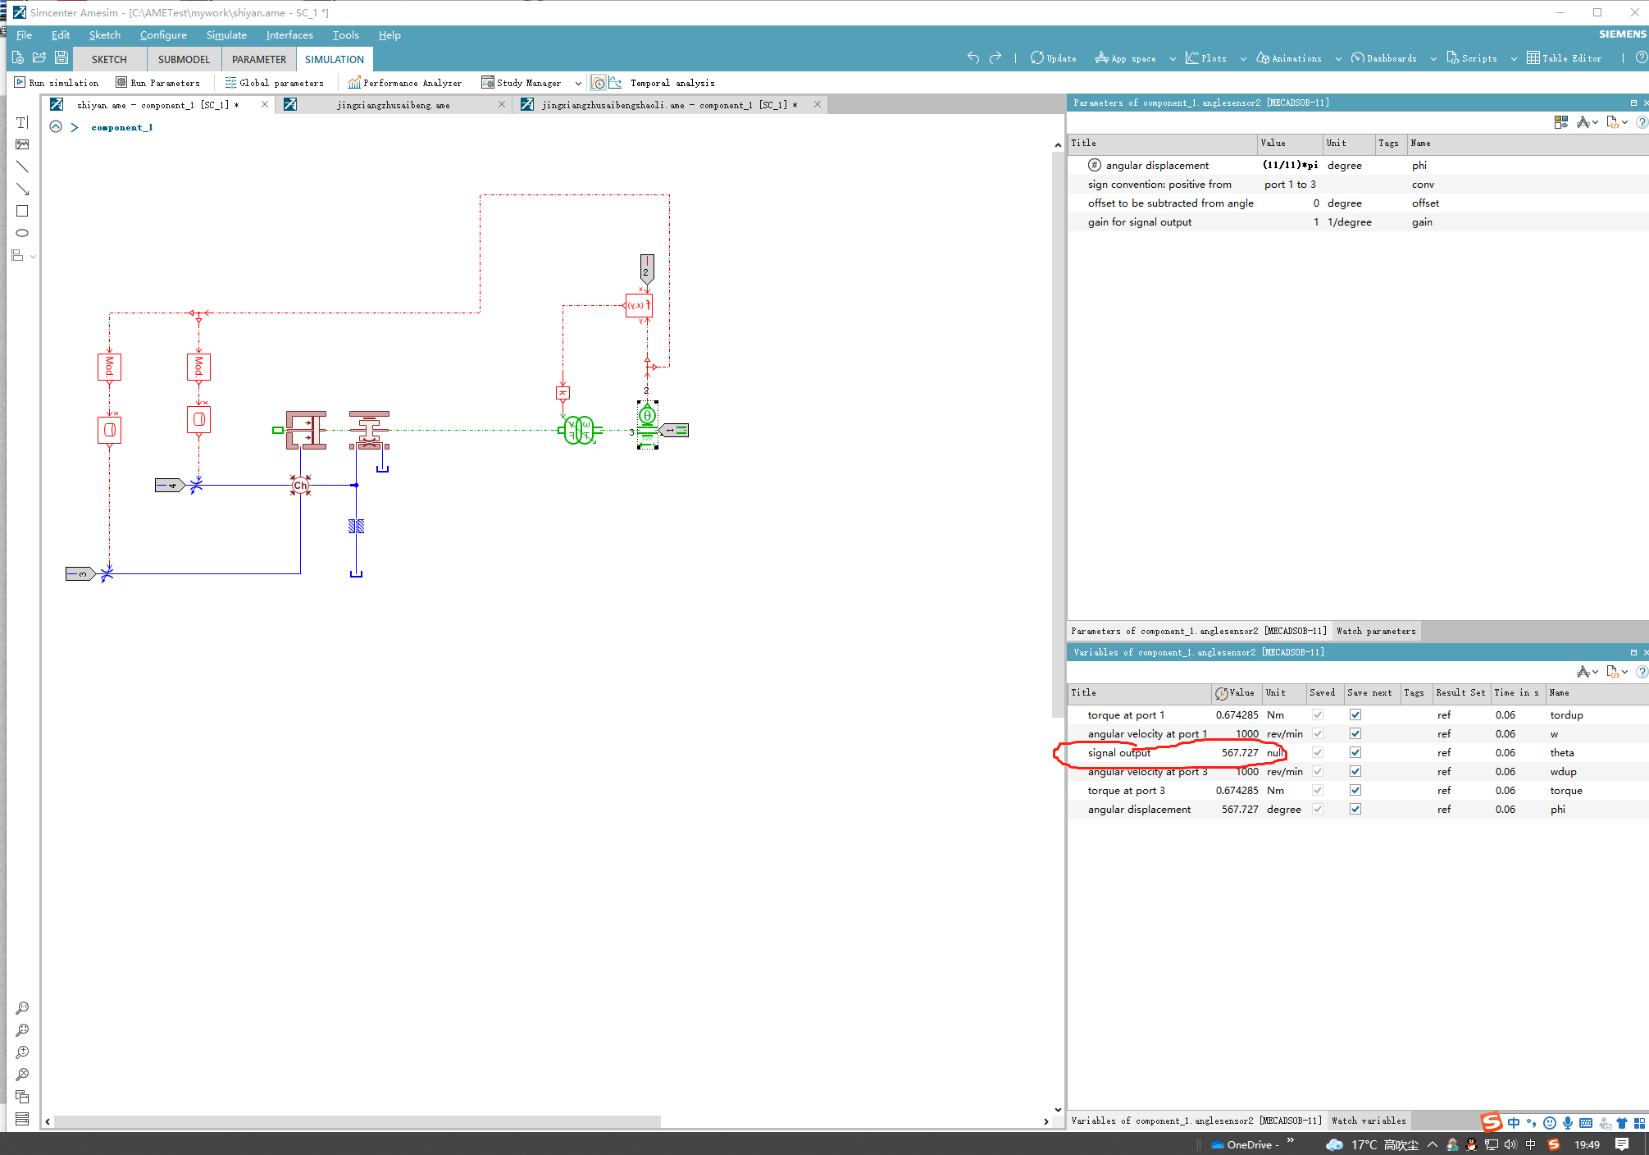Undo the last action
Image resolution: width=1649 pixels, height=1155 pixels.
[x=973, y=57]
